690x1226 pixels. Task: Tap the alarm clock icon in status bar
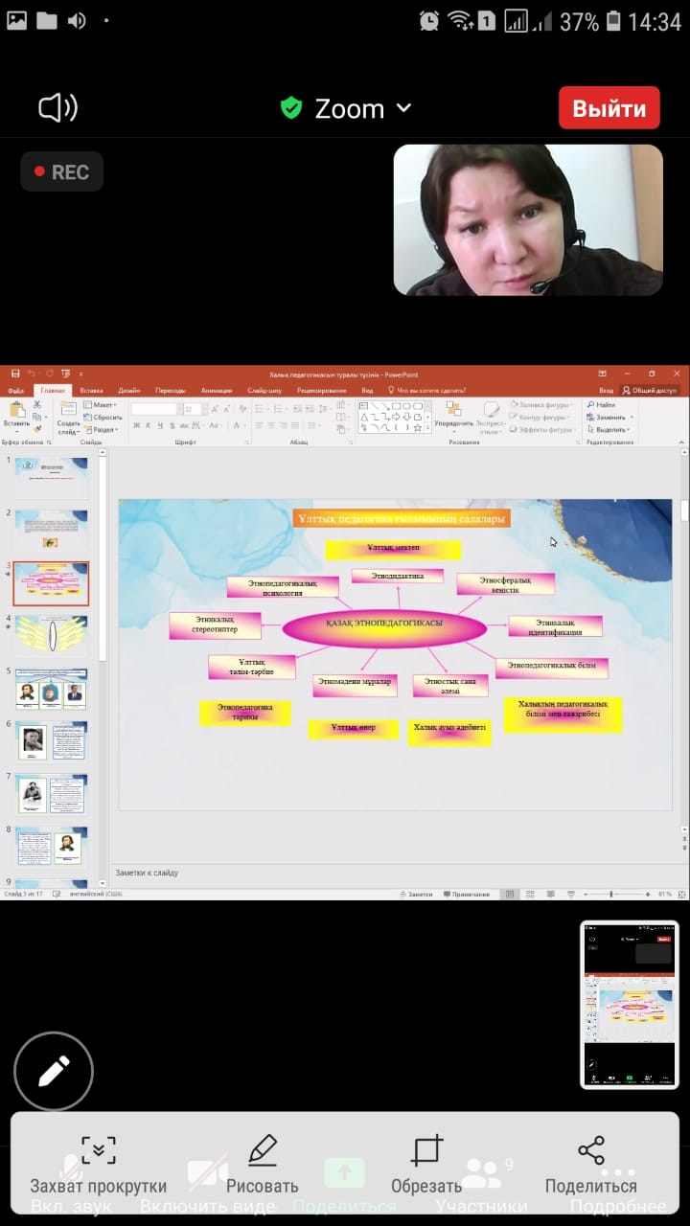point(429,21)
